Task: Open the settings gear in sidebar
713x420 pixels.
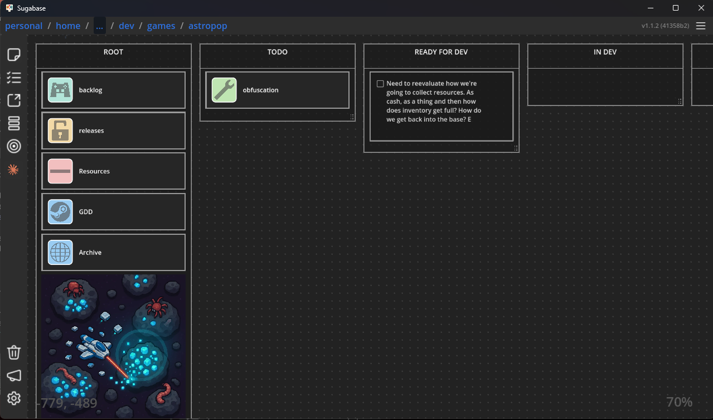Action: [x=14, y=398]
